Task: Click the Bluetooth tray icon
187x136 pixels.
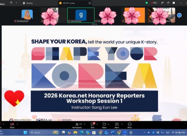Action: (x=153, y=133)
